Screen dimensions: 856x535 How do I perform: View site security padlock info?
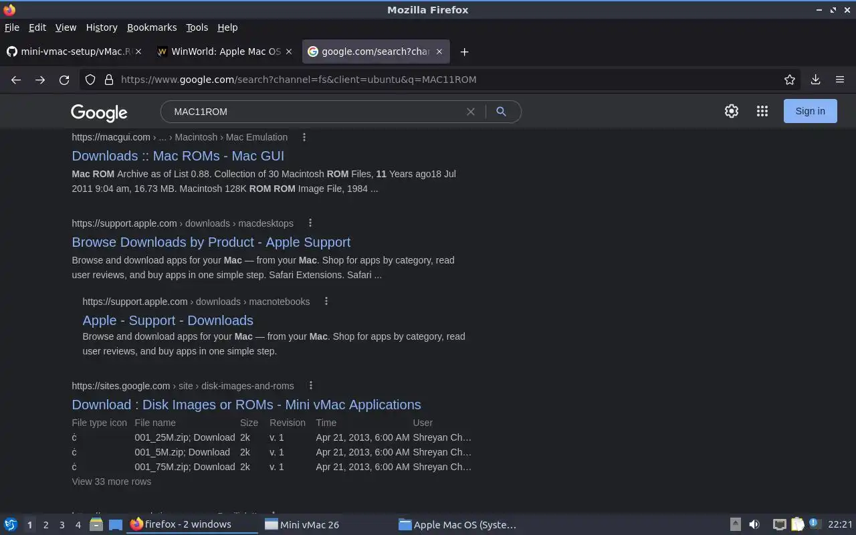point(109,80)
